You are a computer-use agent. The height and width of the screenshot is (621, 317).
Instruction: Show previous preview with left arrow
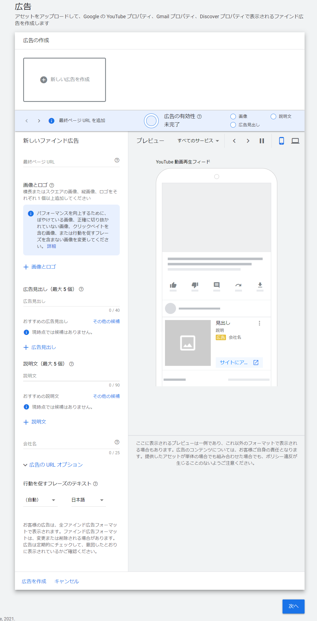(x=234, y=141)
